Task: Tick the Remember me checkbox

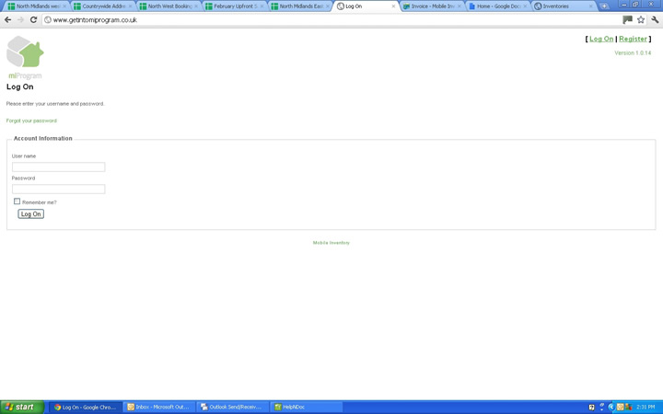Action: pyautogui.click(x=17, y=201)
